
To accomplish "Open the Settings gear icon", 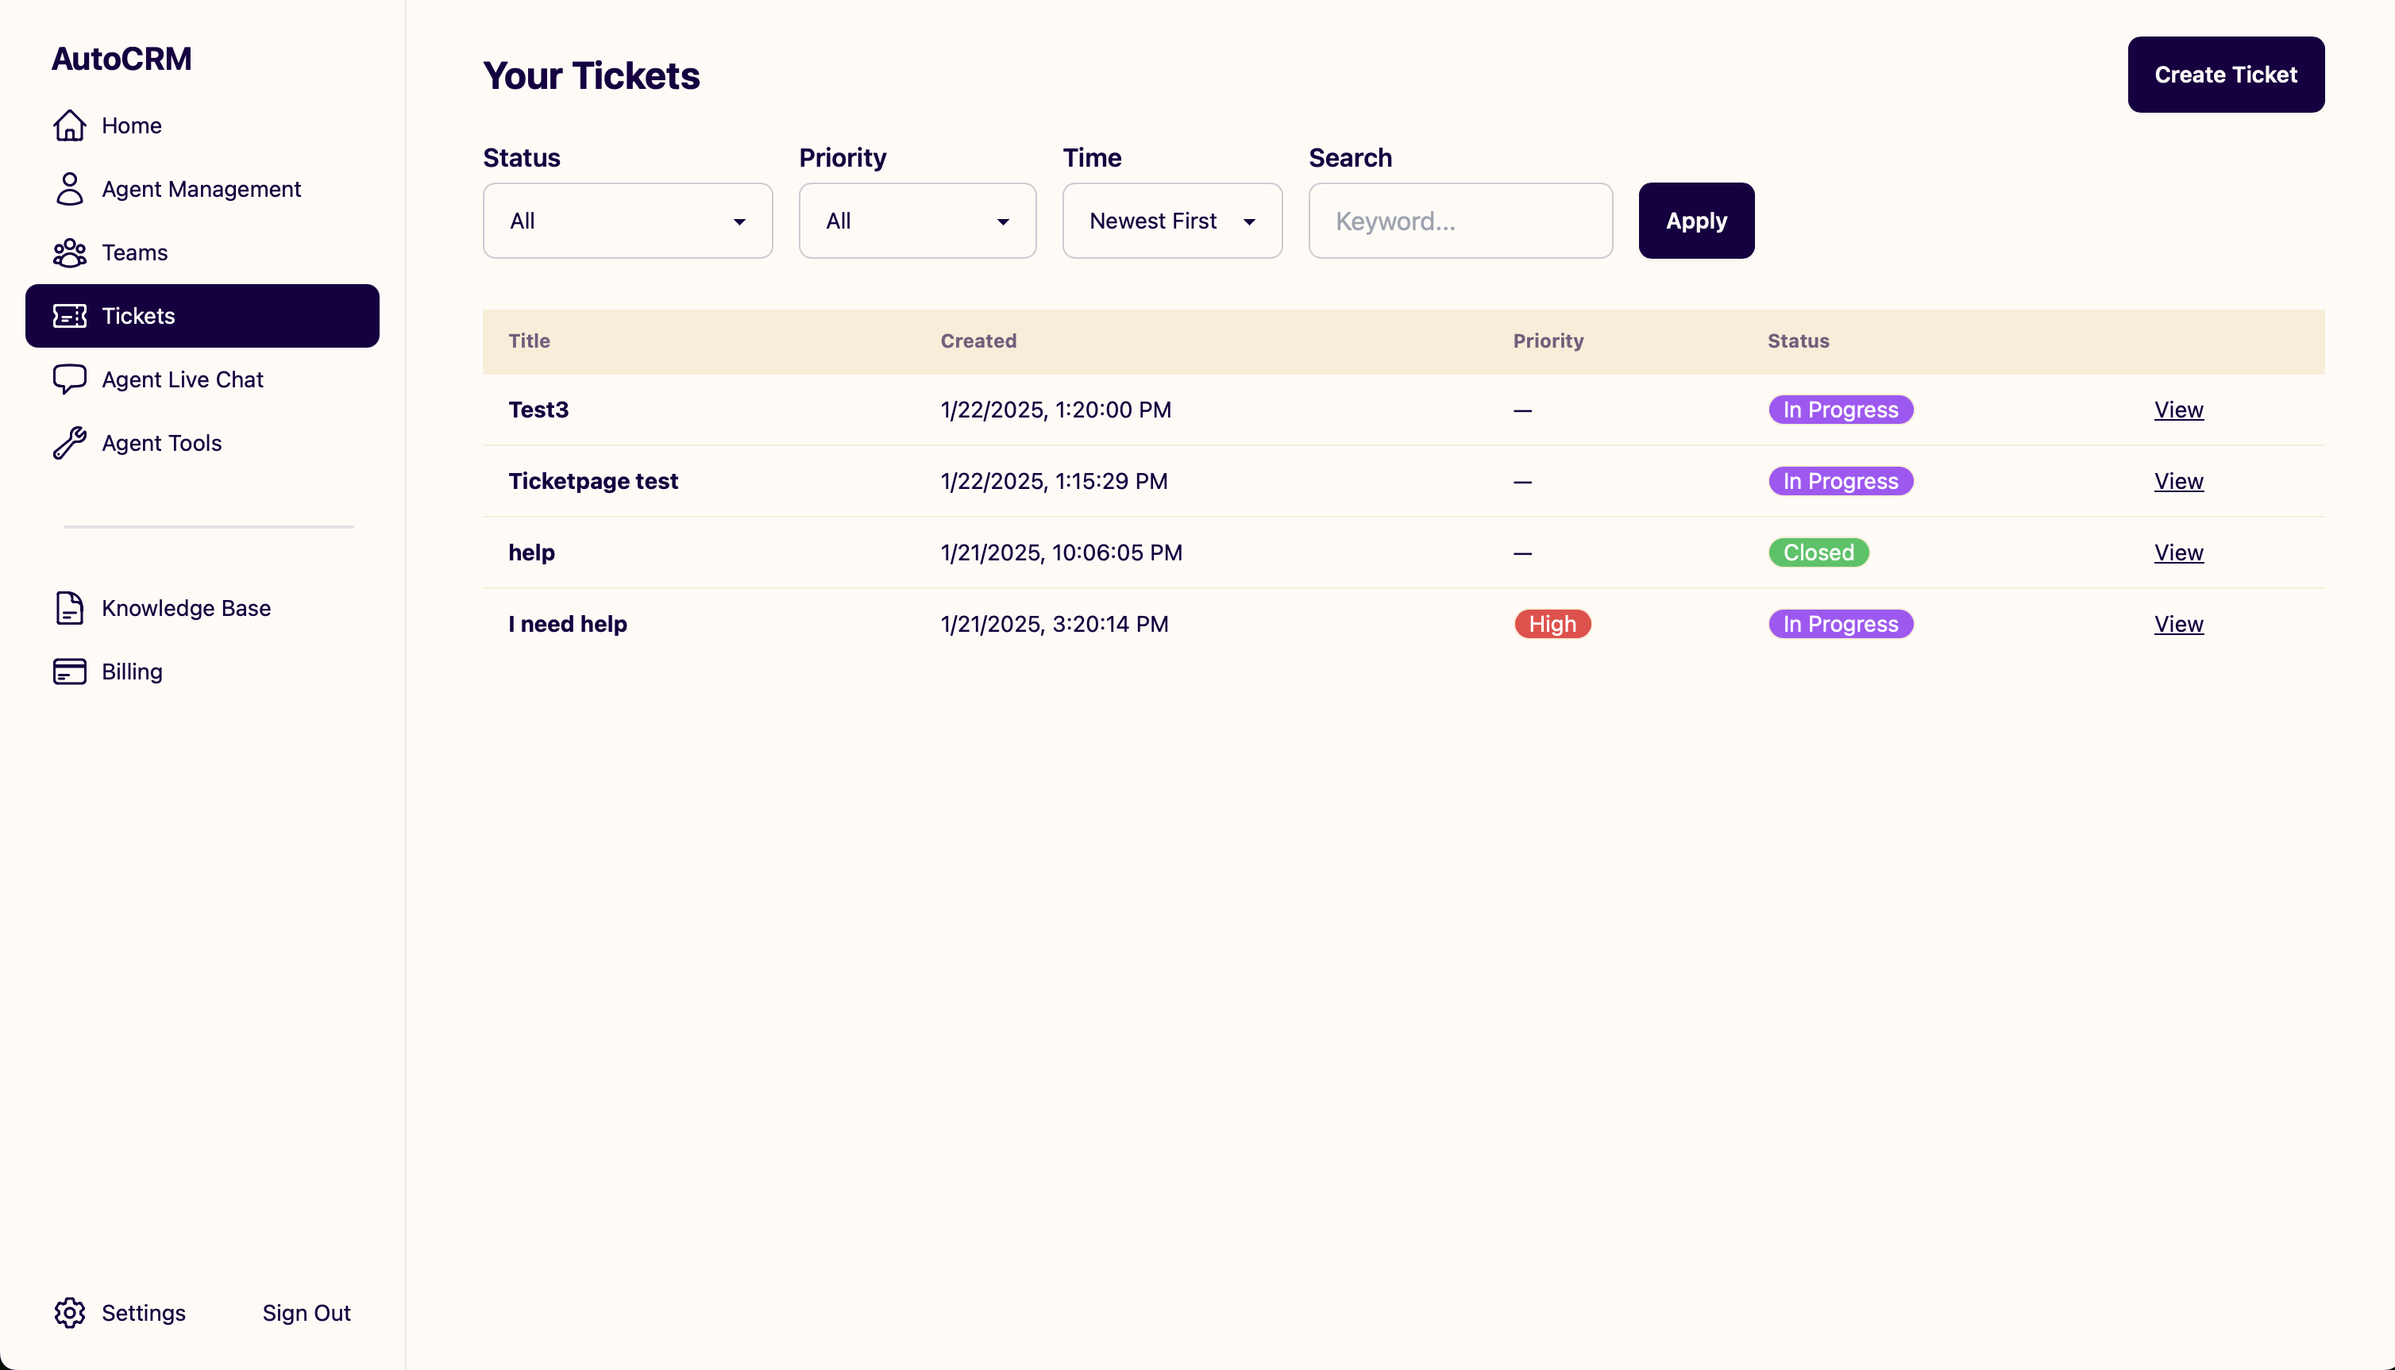I will point(70,1313).
